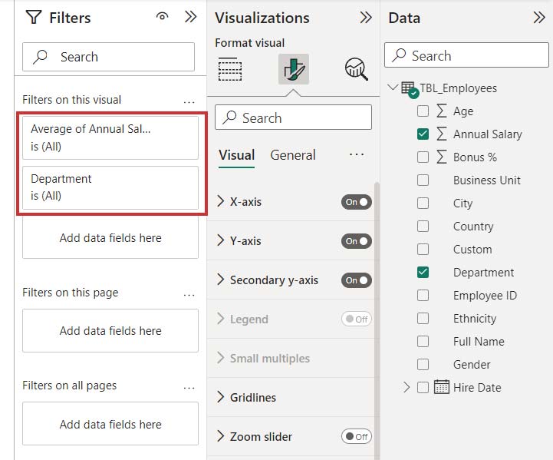The image size is (553, 460).
Task: Check the Business Unit field checkbox
Action: tap(423, 180)
